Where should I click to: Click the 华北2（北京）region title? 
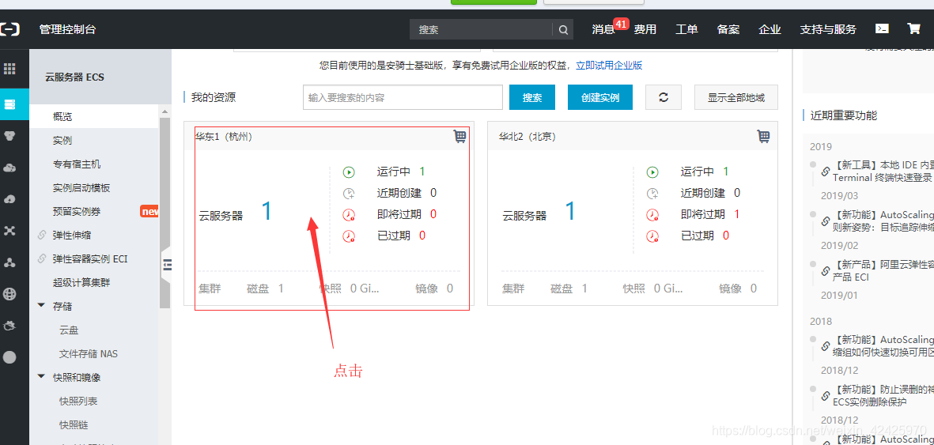[x=528, y=137]
